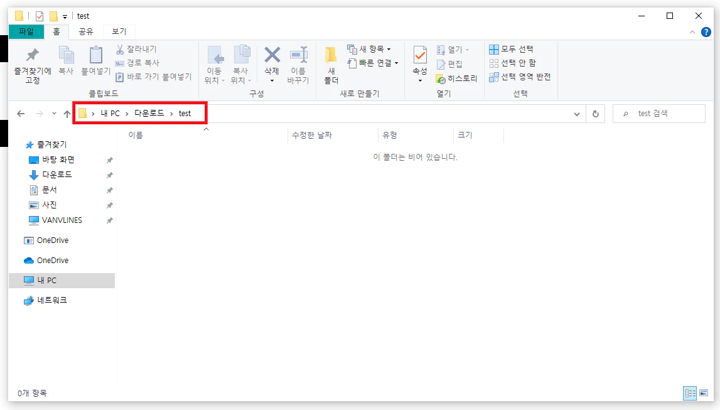Viewport: 720px width, 410px height.
Task: Click the back navigation arrow
Action: click(21, 114)
